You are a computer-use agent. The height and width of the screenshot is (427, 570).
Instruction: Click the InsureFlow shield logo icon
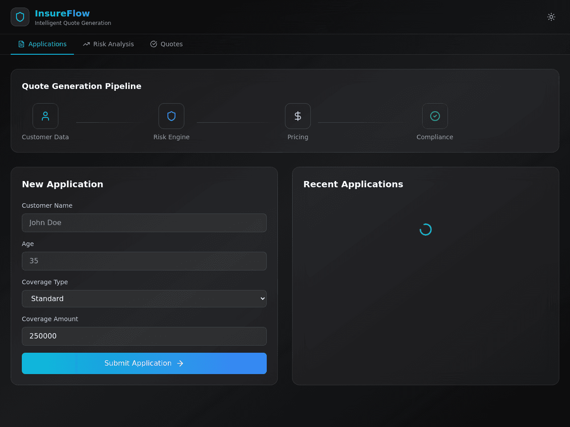coord(20,17)
